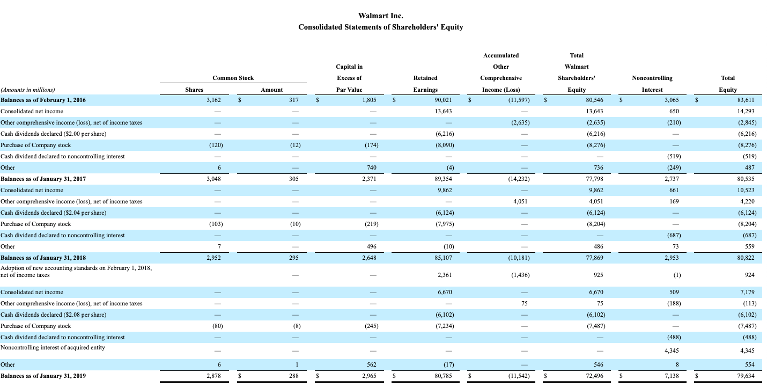Select total equity balance 80,535
The image size is (767, 387).
point(746,179)
